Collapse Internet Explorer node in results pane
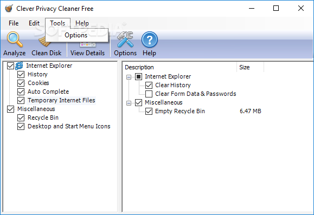This screenshot has width=314, height=215. tap(129, 77)
